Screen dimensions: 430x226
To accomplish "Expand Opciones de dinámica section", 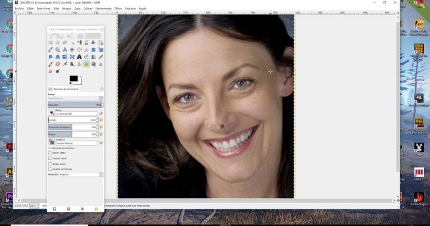I will click(x=50, y=148).
